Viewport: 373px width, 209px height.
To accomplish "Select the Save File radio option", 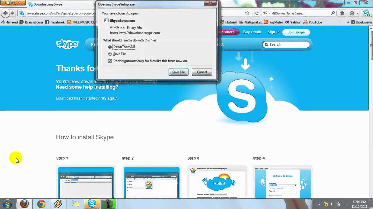I will click(x=110, y=54).
